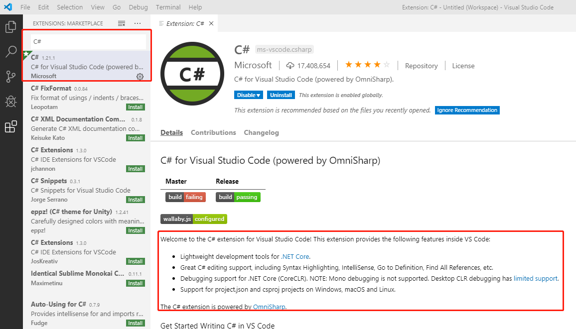Click the VS Code logo in title bar

coord(8,7)
